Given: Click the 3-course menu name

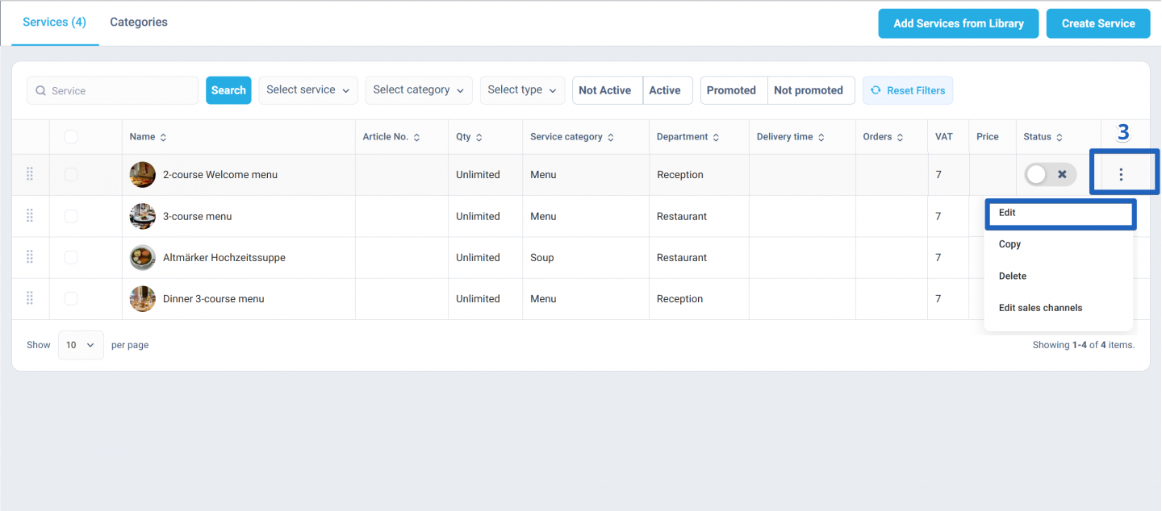Looking at the screenshot, I should point(198,216).
